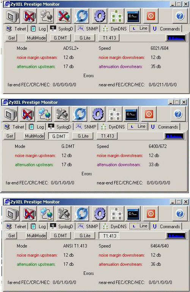Open the Commands tab in ADSL2+ window

coord(166,29)
